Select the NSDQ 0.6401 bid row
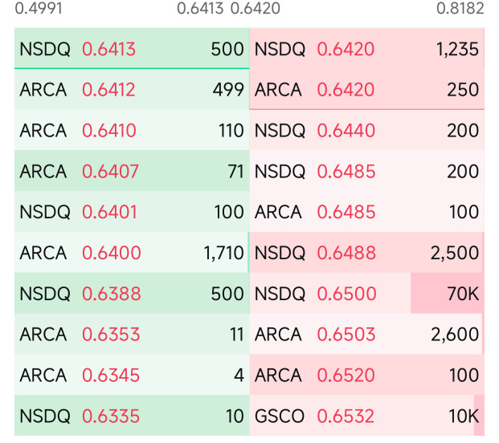The height and width of the screenshot is (443, 499). pos(132,211)
